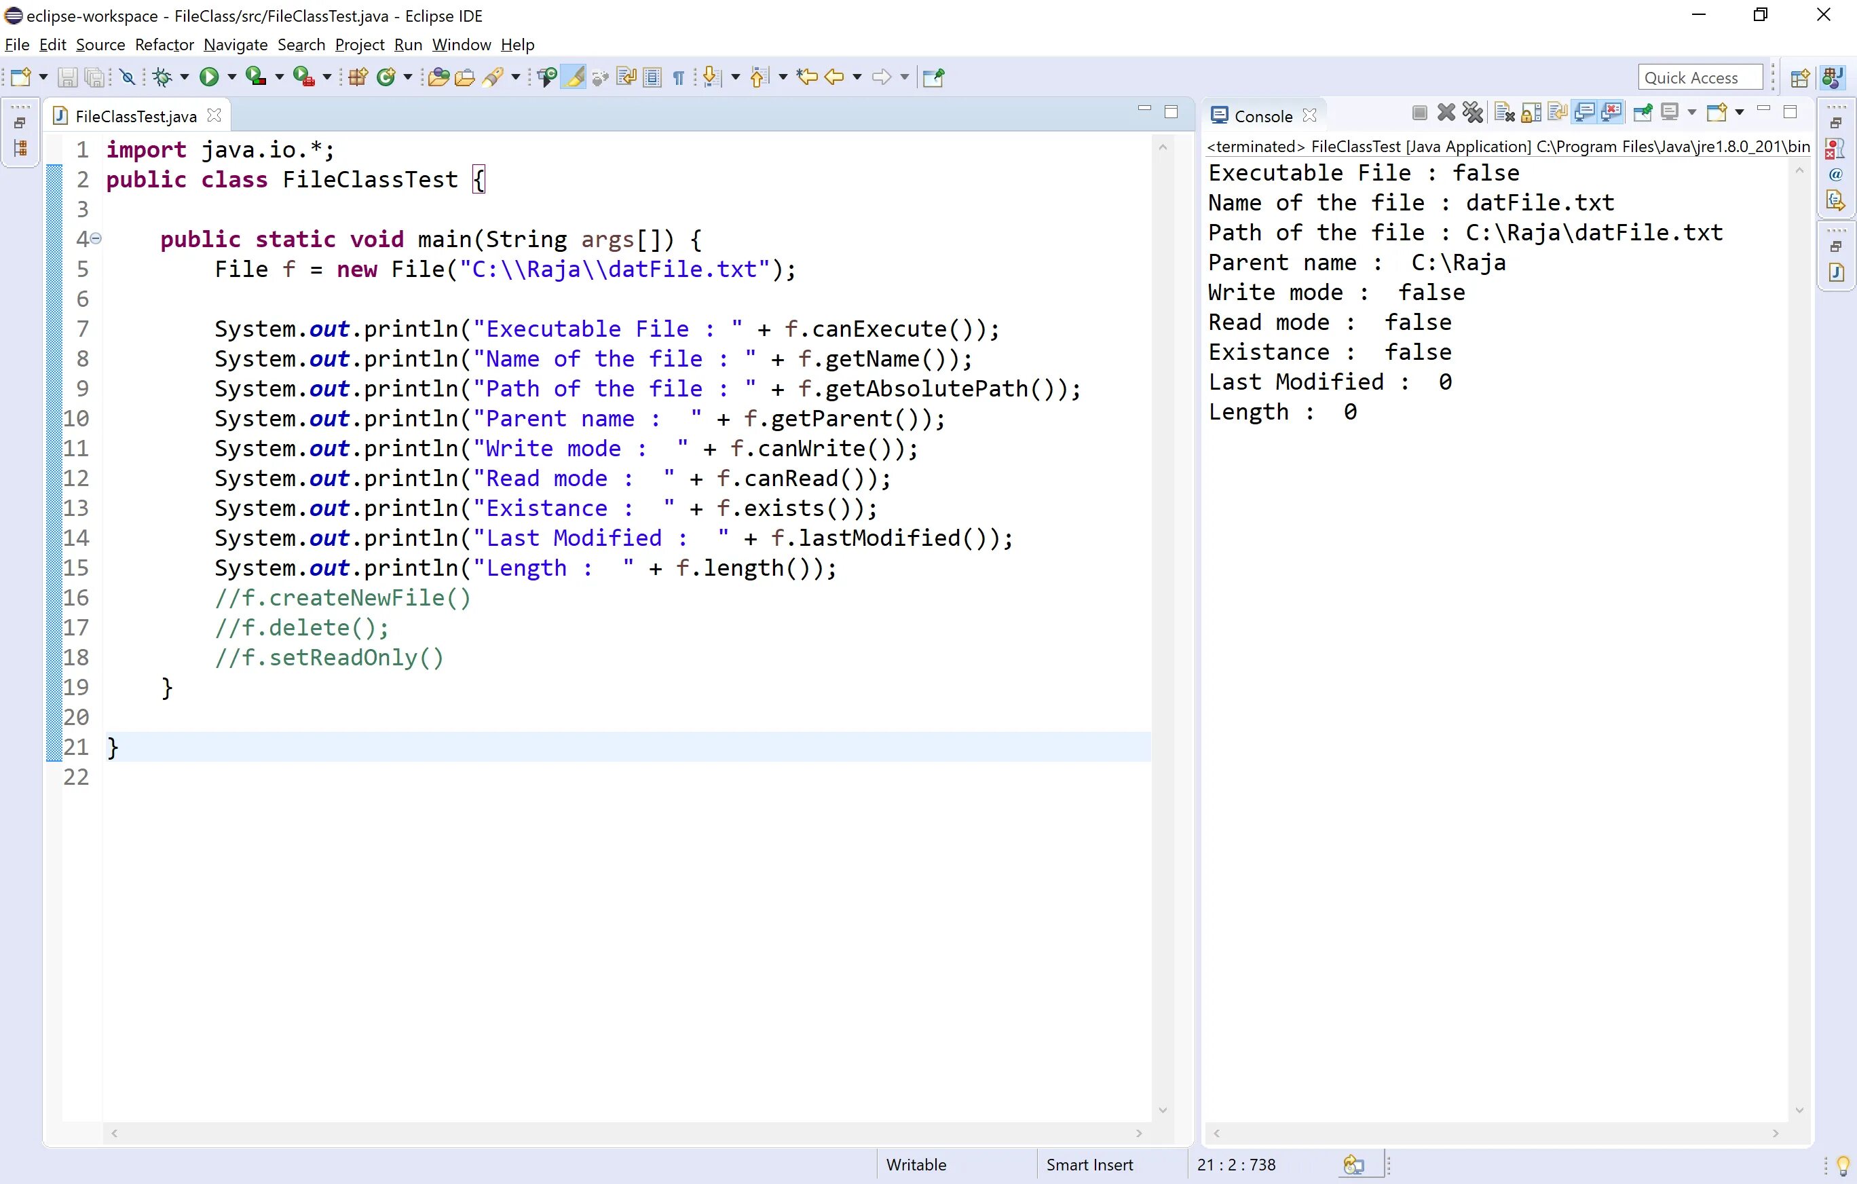Collapse the main method fold marker
Screen dimensions: 1857x1184
pyautogui.click(x=96, y=239)
